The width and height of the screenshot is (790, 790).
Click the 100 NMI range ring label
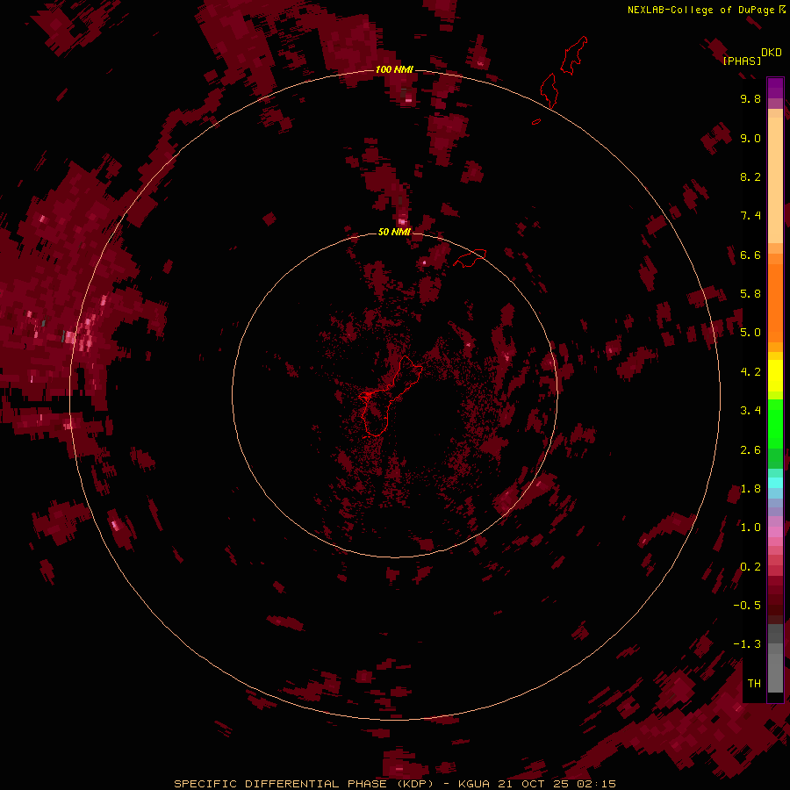(394, 69)
